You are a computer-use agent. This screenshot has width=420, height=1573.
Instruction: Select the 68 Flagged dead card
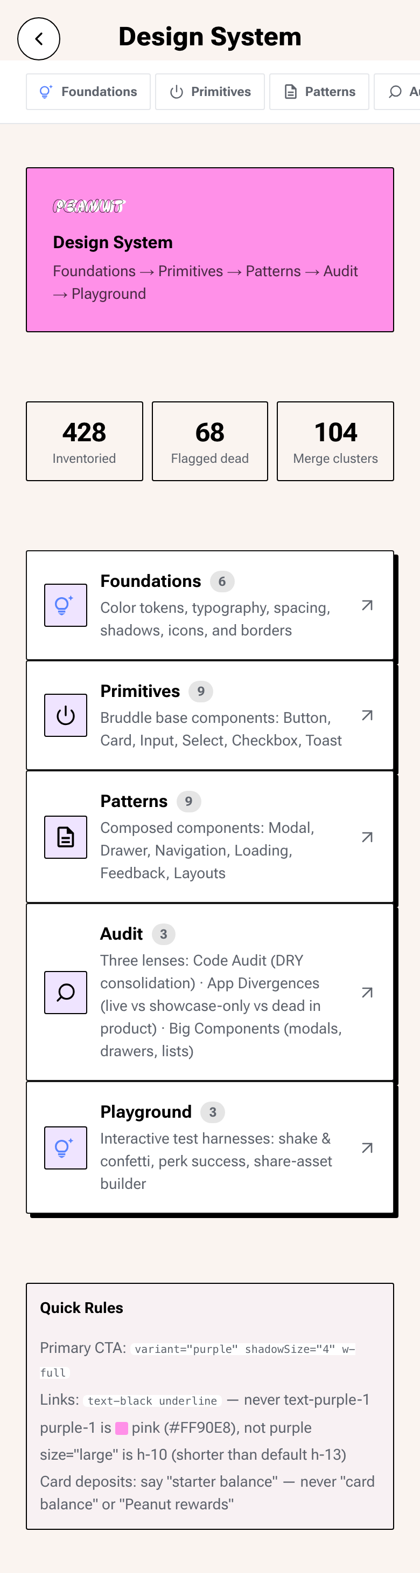tap(209, 441)
